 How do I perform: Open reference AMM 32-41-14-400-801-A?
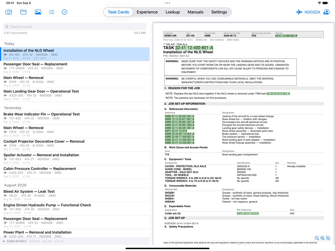pyautogui.click(x=180, y=140)
